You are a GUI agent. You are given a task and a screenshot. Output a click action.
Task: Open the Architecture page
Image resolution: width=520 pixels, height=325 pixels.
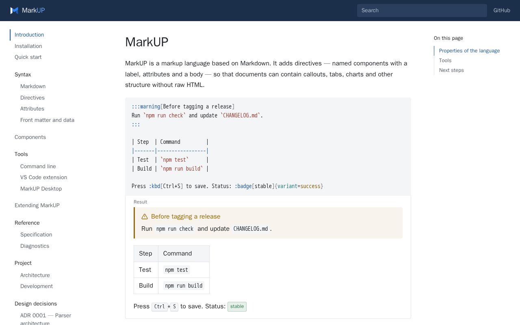pos(35,275)
